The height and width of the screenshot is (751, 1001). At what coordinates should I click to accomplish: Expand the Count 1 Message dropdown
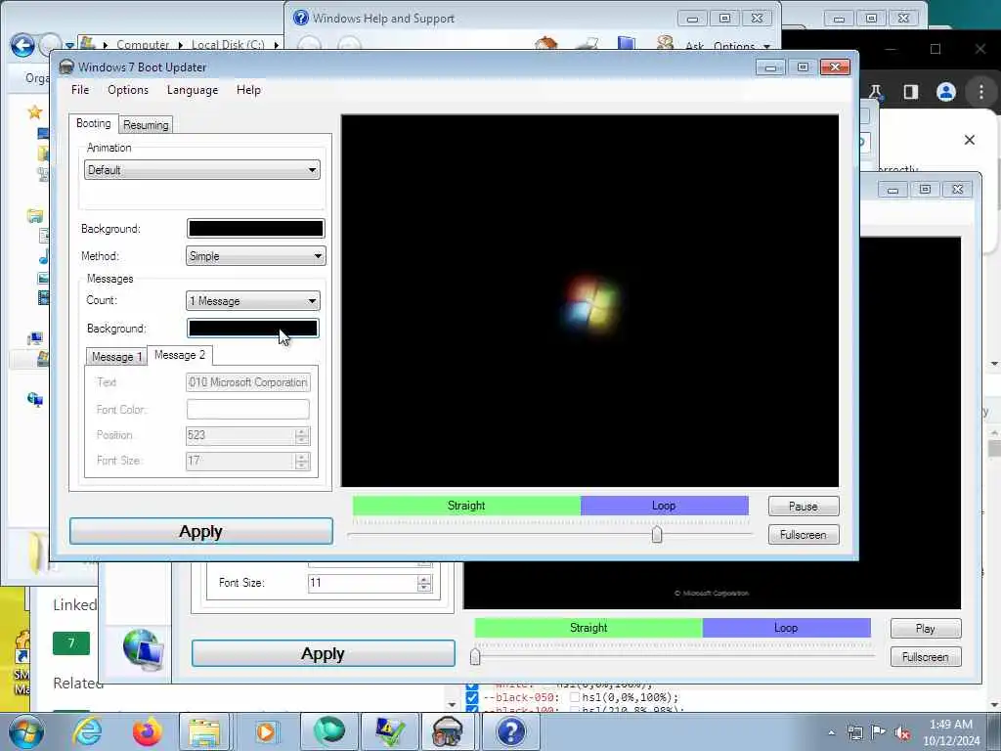point(253,301)
